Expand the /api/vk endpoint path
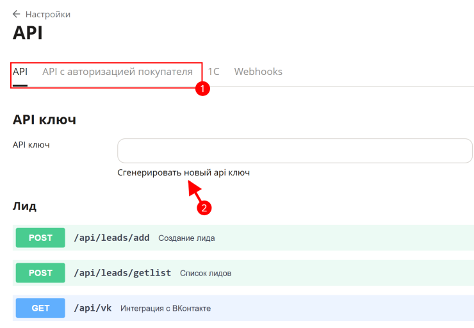The image size is (474, 328). 93,308
